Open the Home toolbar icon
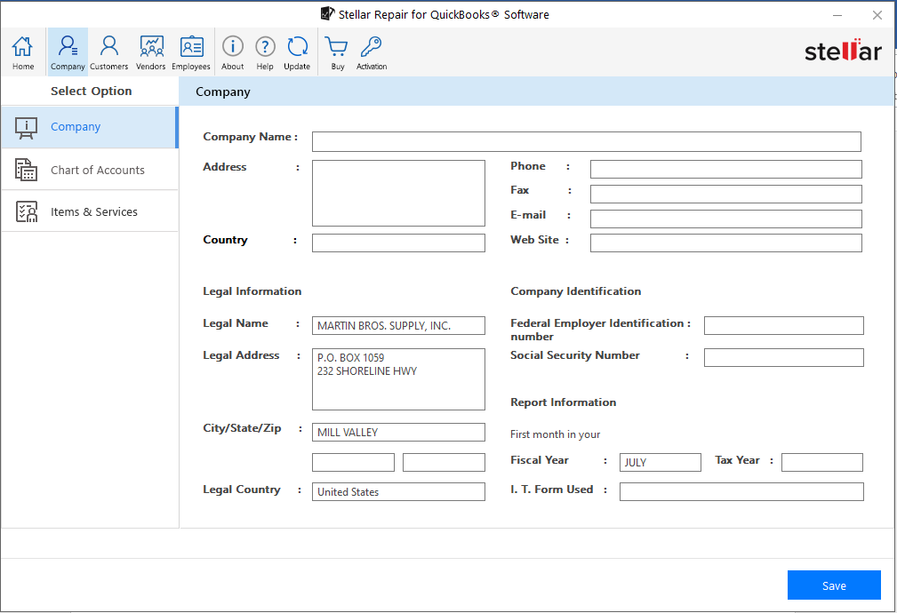897x613 pixels. click(x=23, y=52)
